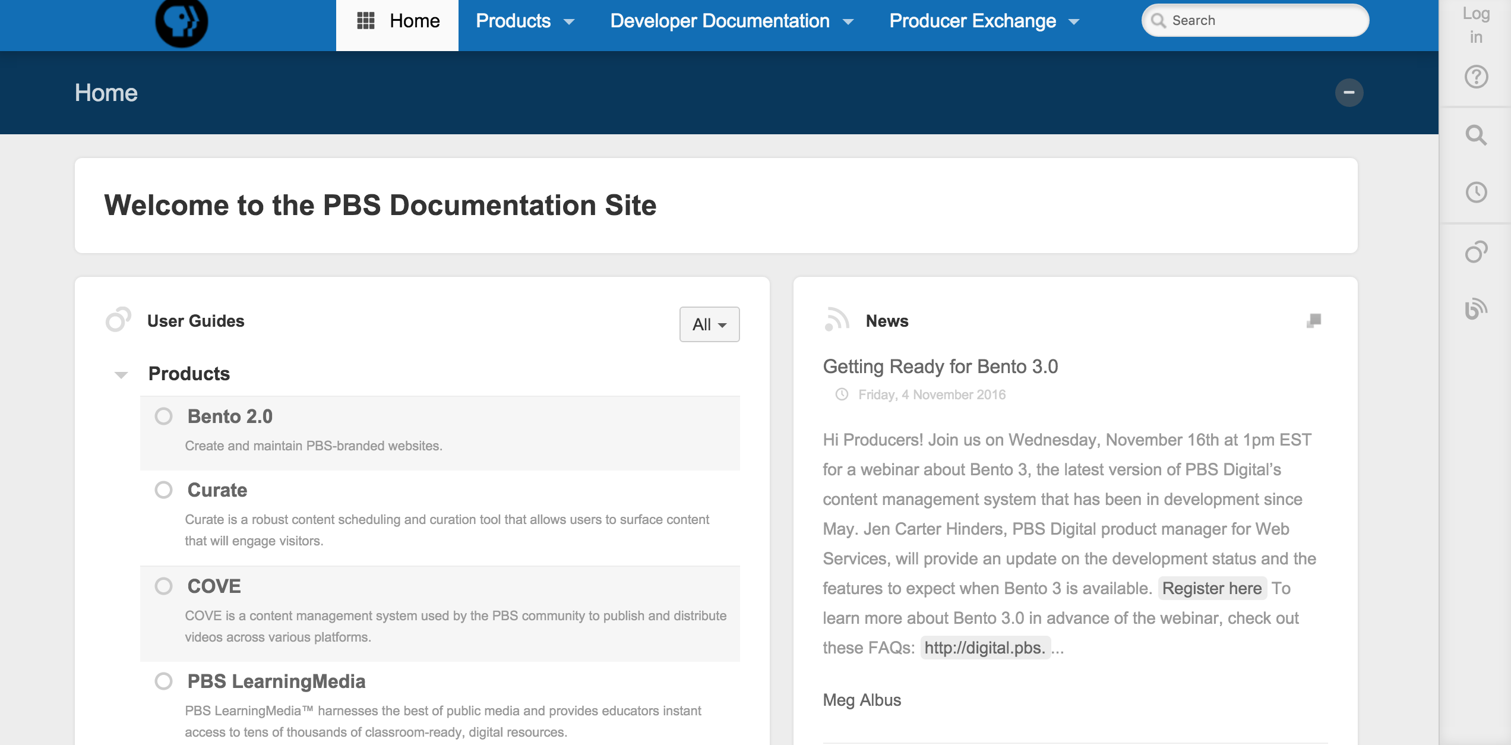Open the help question mark icon in the sidebar
Image resolution: width=1511 pixels, height=745 pixels.
click(1476, 77)
